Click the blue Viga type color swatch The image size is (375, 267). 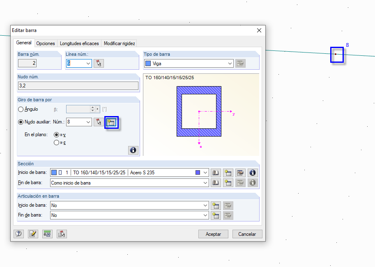(148, 64)
